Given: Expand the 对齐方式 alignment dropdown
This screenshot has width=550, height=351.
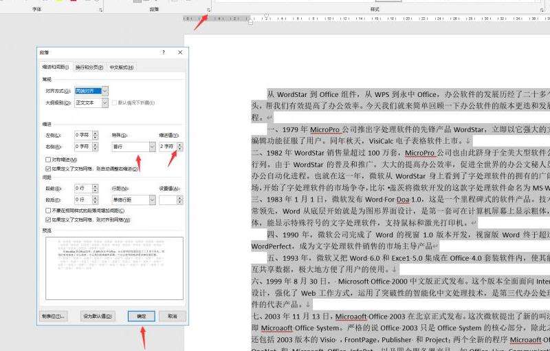Looking at the screenshot, I should (x=105, y=91).
